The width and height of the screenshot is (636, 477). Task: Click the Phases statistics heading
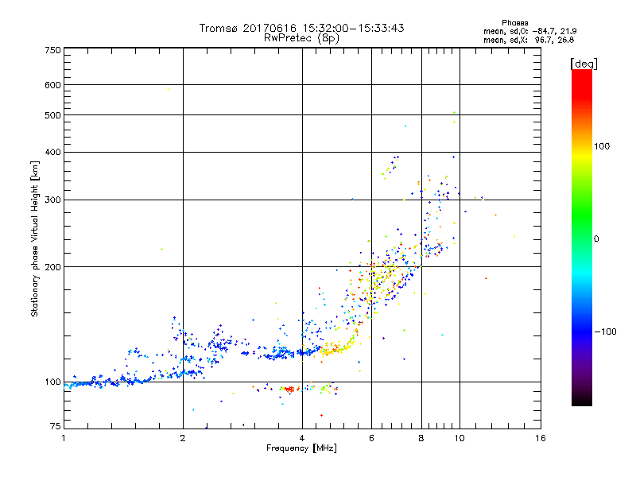tap(514, 23)
